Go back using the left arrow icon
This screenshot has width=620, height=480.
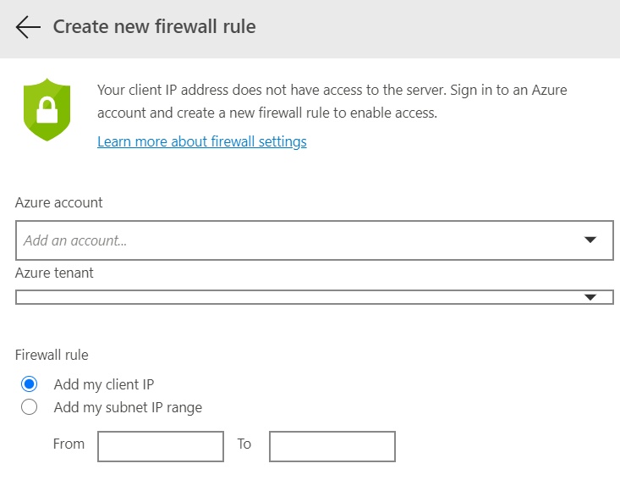[x=28, y=27]
